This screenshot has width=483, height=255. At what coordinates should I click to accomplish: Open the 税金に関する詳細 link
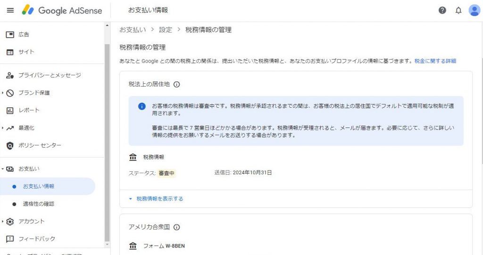[435, 61]
